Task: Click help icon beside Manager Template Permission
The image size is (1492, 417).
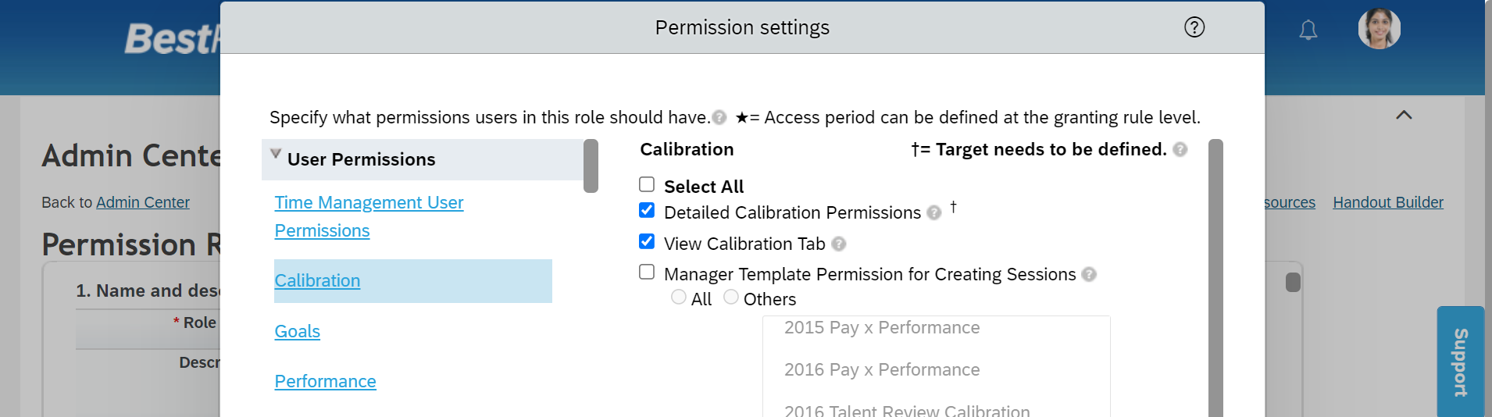Action: click(1089, 275)
